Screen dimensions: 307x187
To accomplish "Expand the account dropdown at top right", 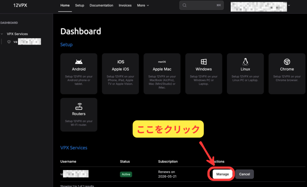I will tap(289, 5).
